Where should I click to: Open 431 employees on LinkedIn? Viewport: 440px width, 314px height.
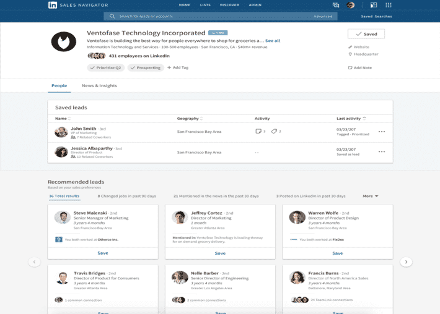point(139,56)
